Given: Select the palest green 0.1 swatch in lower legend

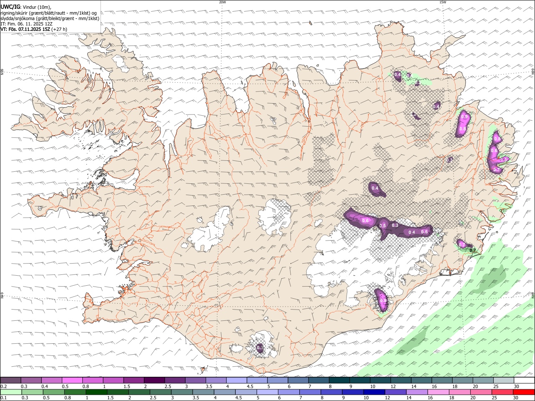Looking at the screenshot, I should pyautogui.click(x=11, y=392).
